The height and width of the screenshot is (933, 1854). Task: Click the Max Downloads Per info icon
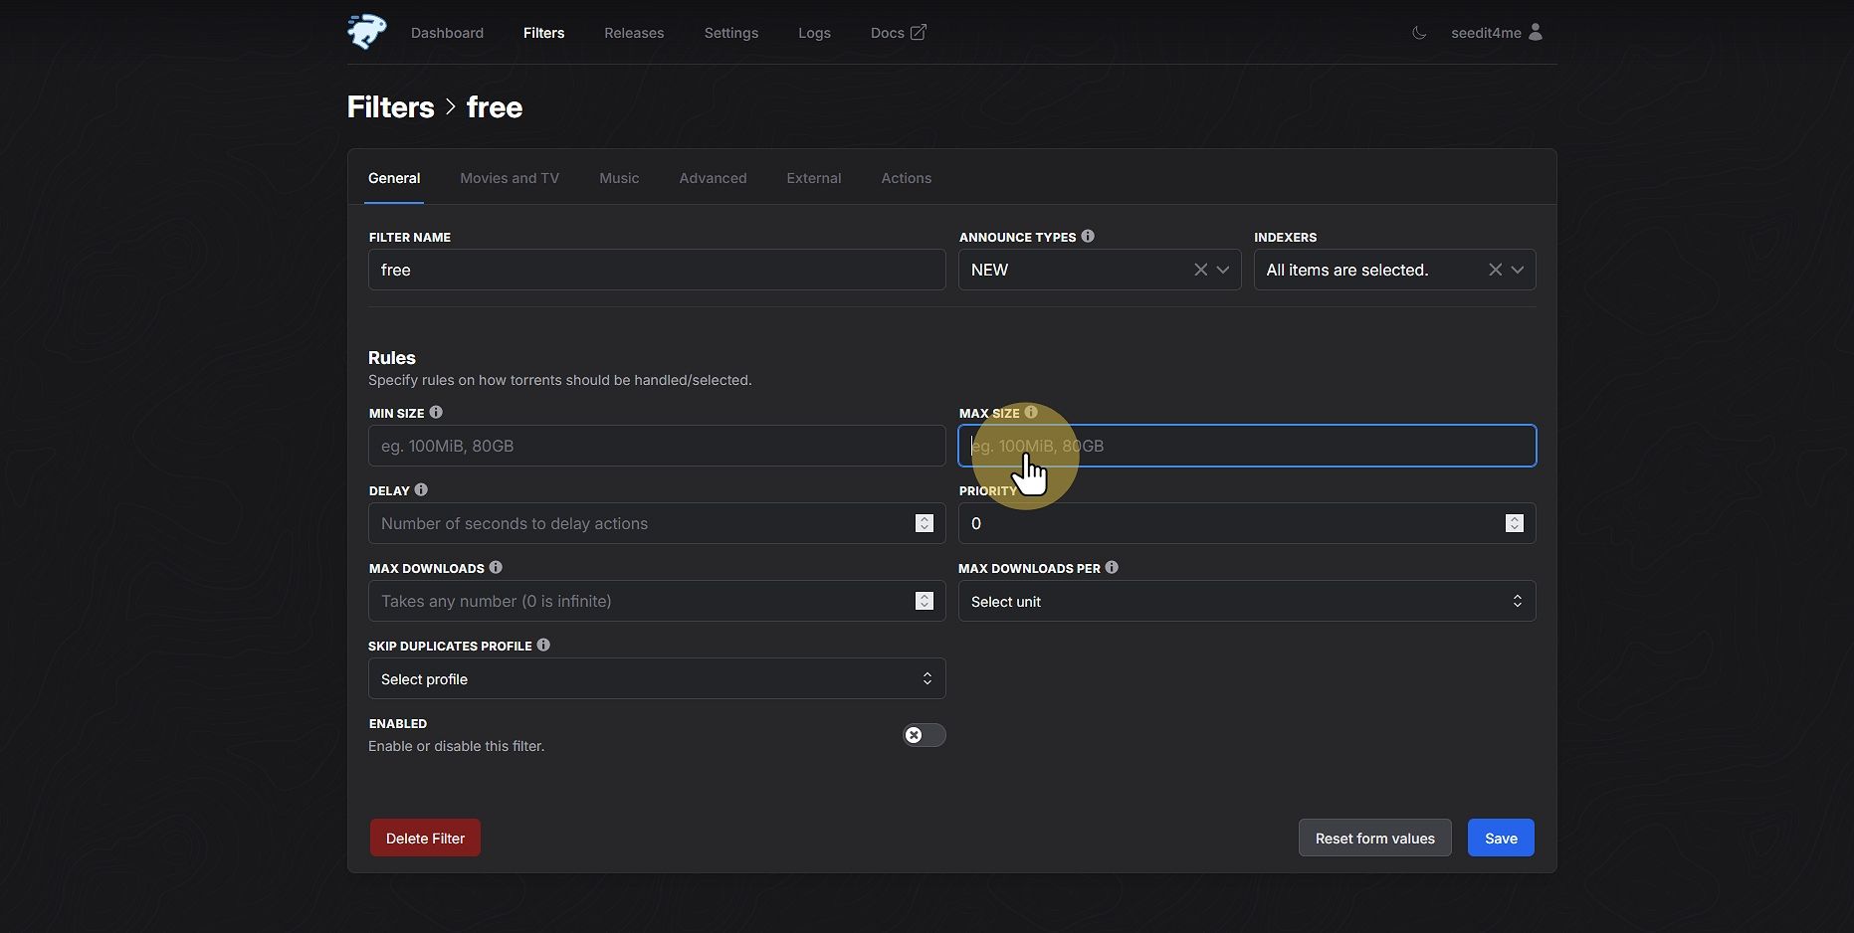coord(1112,567)
